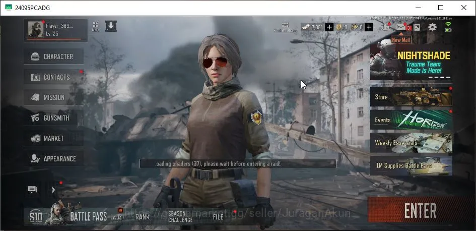Click the Battle Pass Lv. 12 label

(116, 217)
